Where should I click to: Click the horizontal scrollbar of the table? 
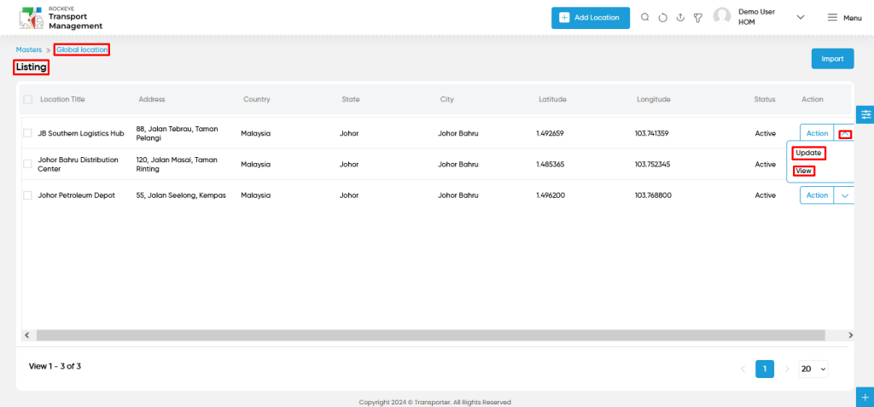point(430,335)
